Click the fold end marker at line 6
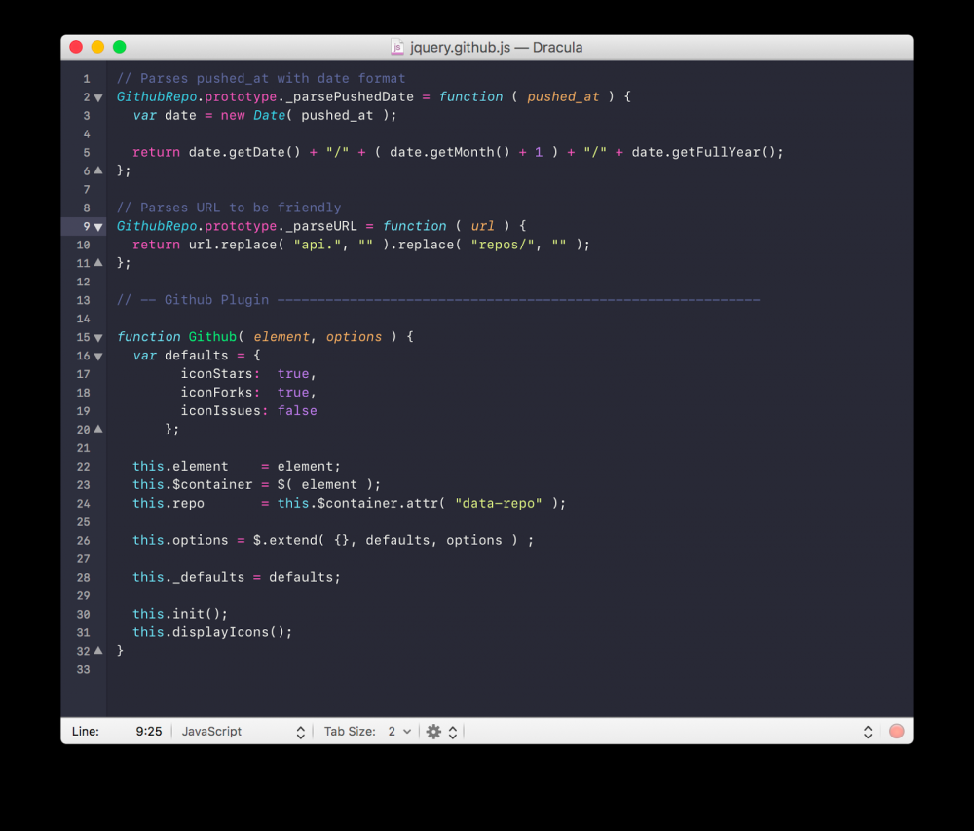This screenshot has height=831, width=974. 98,170
